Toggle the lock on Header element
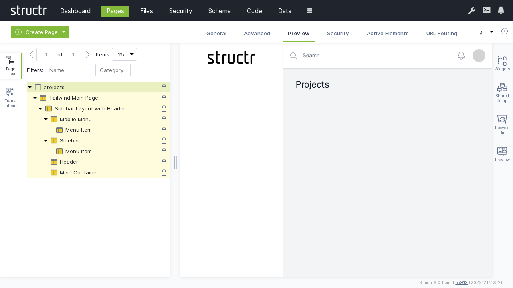 (164, 162)
